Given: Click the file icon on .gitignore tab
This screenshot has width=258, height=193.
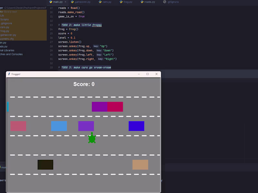Looking at the screenshot, I should point(165,2).
